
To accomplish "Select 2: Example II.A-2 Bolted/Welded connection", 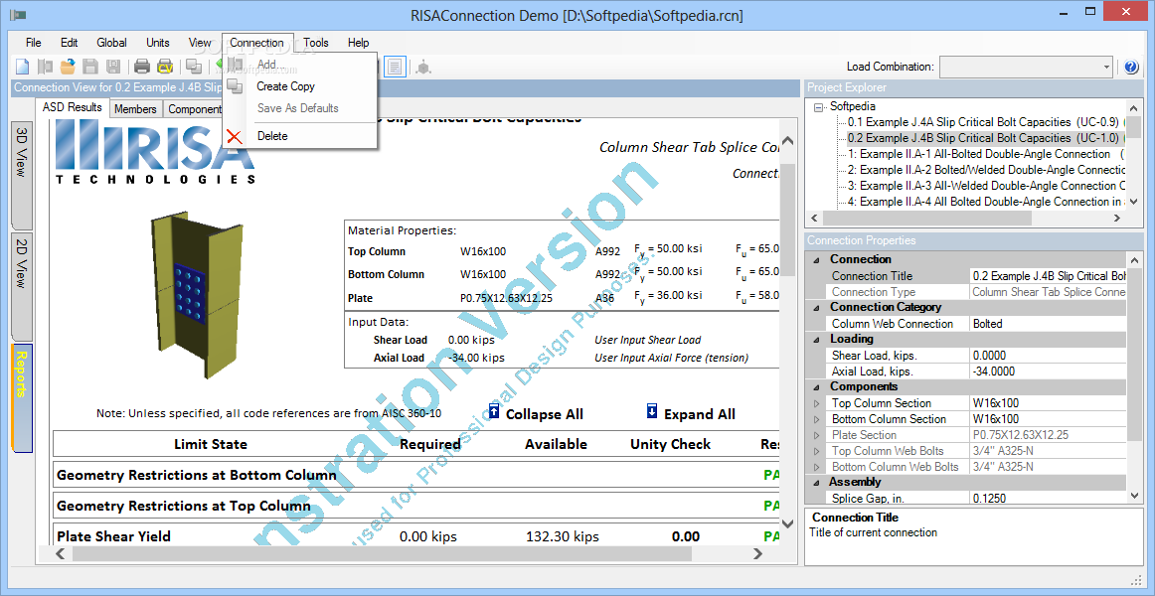I will [x=986, y=170].
